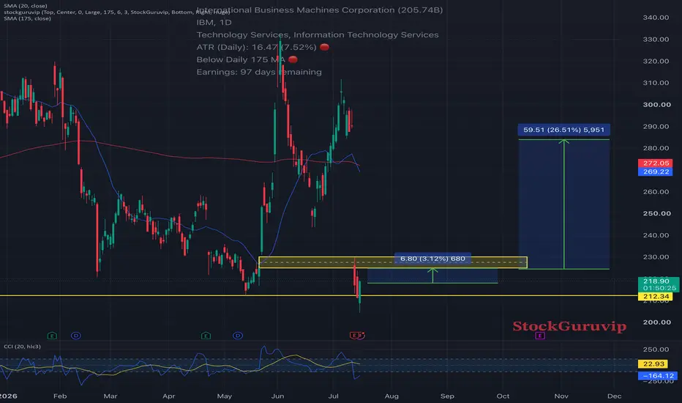This screenshot has height=403, width=682.
Task: Click the 250.00 price axis label
Action: pos(657,213)
